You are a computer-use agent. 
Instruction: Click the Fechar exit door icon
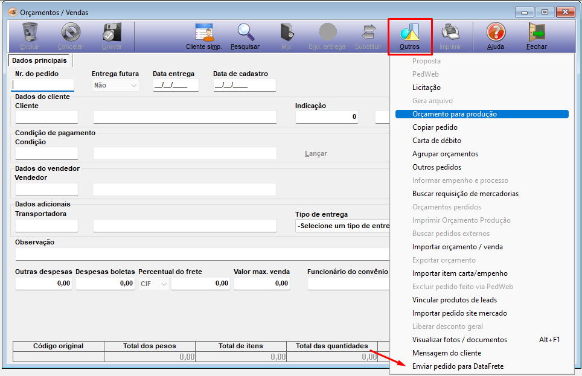[537, 33]
